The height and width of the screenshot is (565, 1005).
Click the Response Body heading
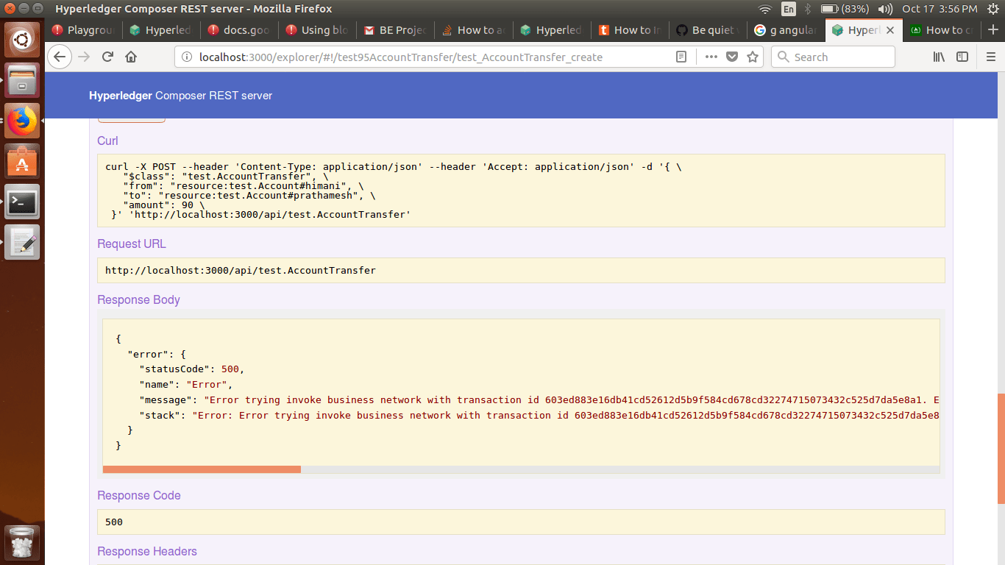pos(138,299)
